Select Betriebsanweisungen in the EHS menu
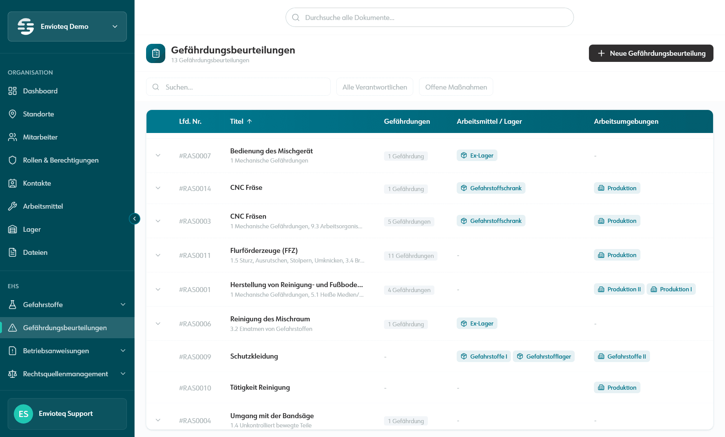Viewport: 725px width, 437px height. click(56, 351)
